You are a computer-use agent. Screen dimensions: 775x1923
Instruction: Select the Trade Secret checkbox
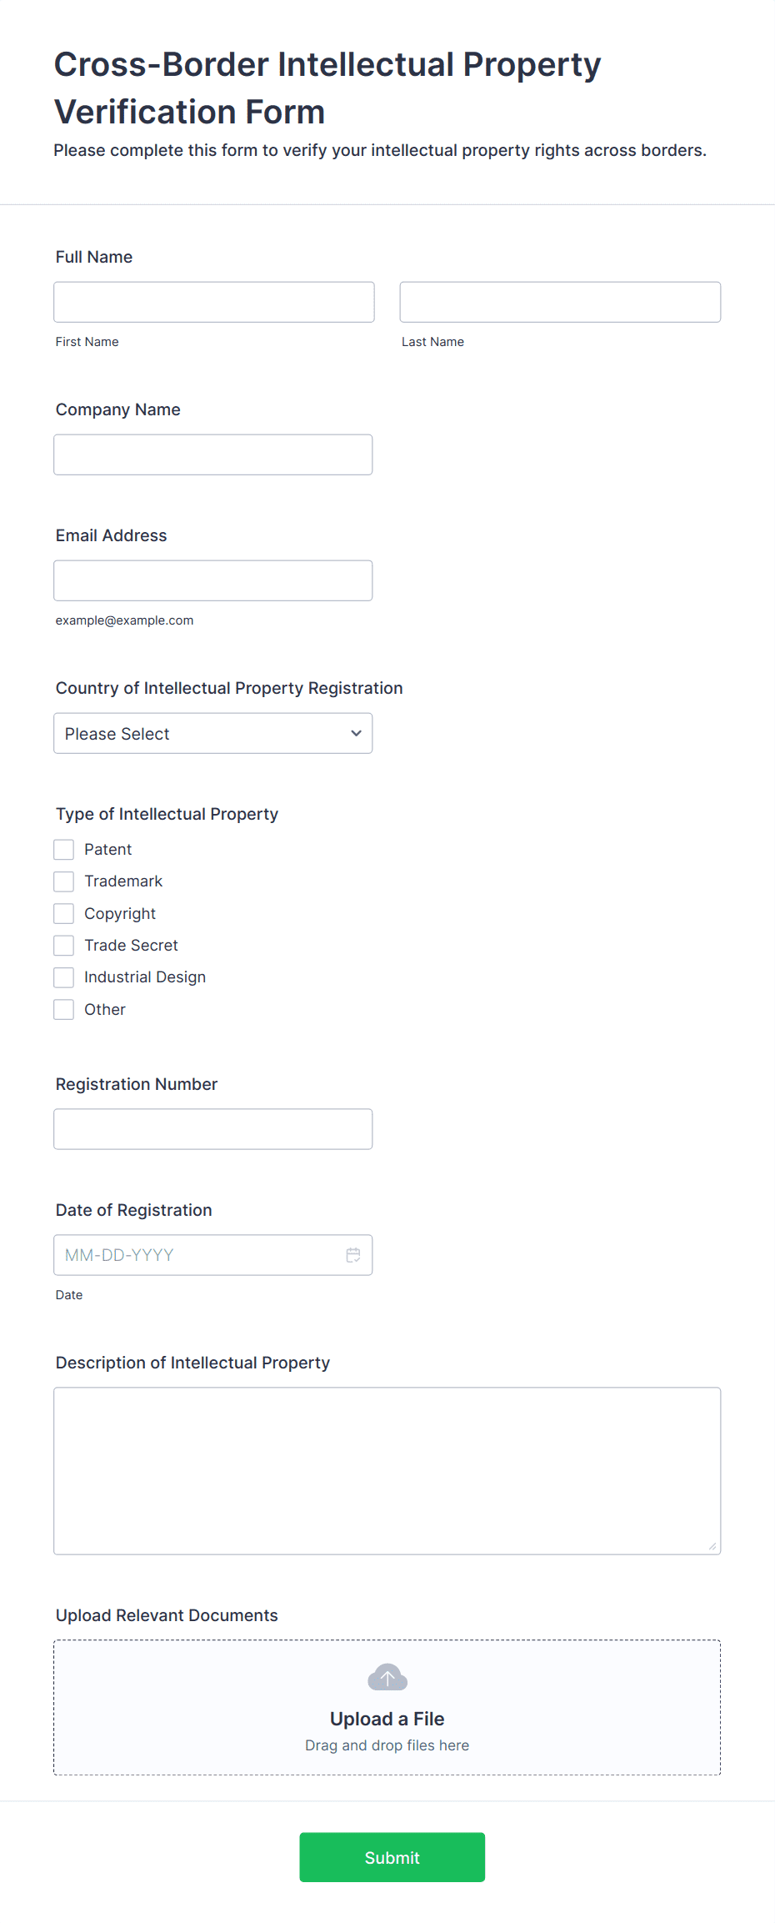tap(64, 946)
